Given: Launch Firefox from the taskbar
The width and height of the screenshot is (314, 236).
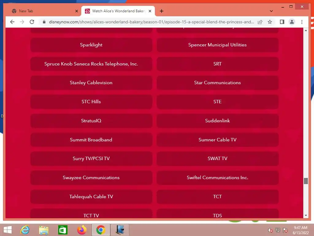Looking at the screenshot, I should (82, 230).
